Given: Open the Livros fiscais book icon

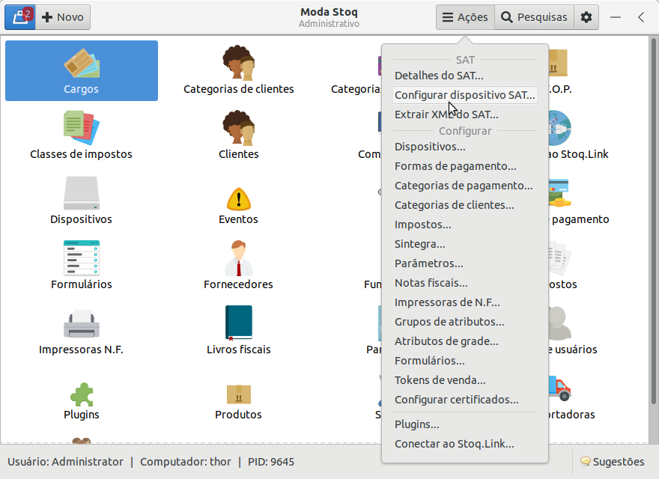Looking at the screenshot, I should tap(238, 331).
